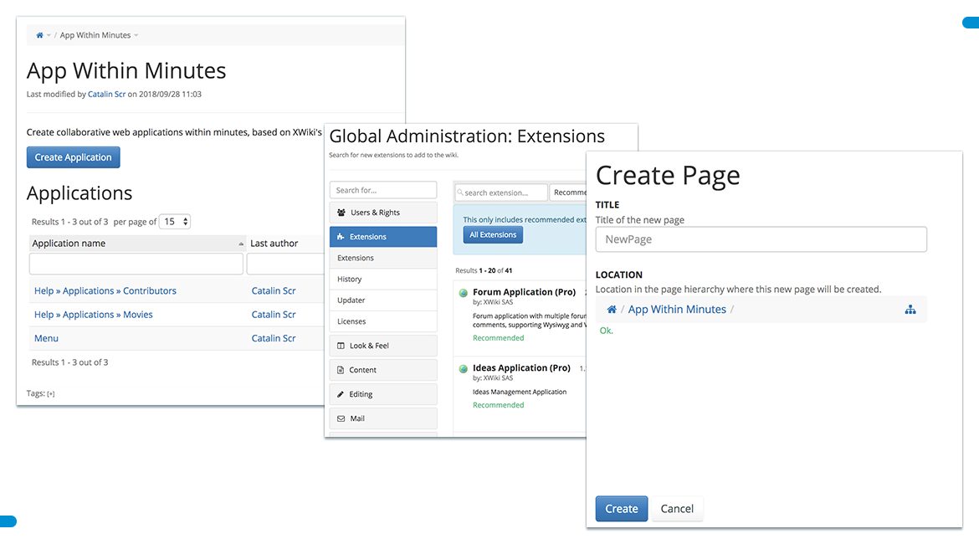Expand the Mail admin section
Image resolution: width=979 pixels, height=544 pixels.
pyautogui.click(x=382, y=418)
